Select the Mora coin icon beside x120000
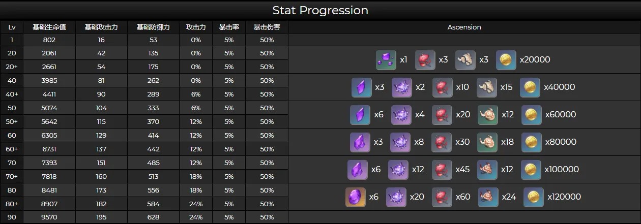The width and height of the screenshot is (641, 224). pyautogui.click(x=534, y=197)
